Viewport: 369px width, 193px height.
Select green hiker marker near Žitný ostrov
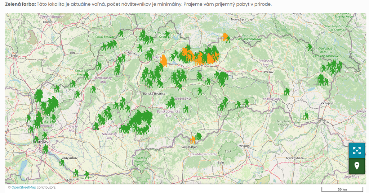pos(62,163)
